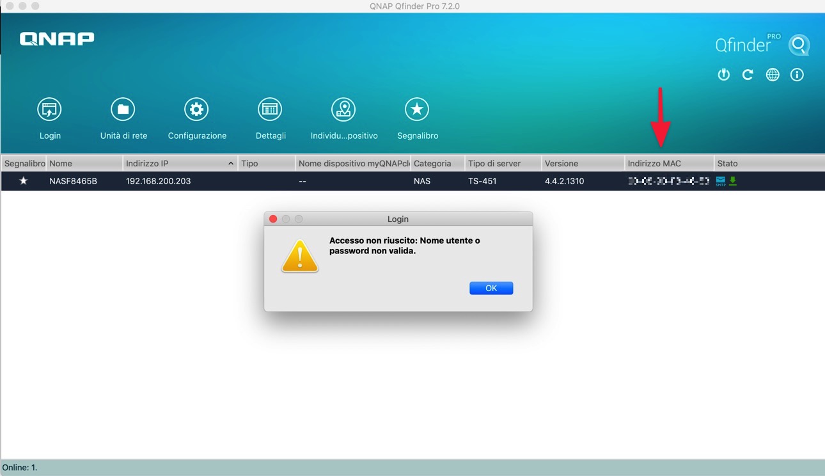The width and height of the screenshot is (825, 476).
Task: Select the 192.168.200.203 device row
Action: 158,181
